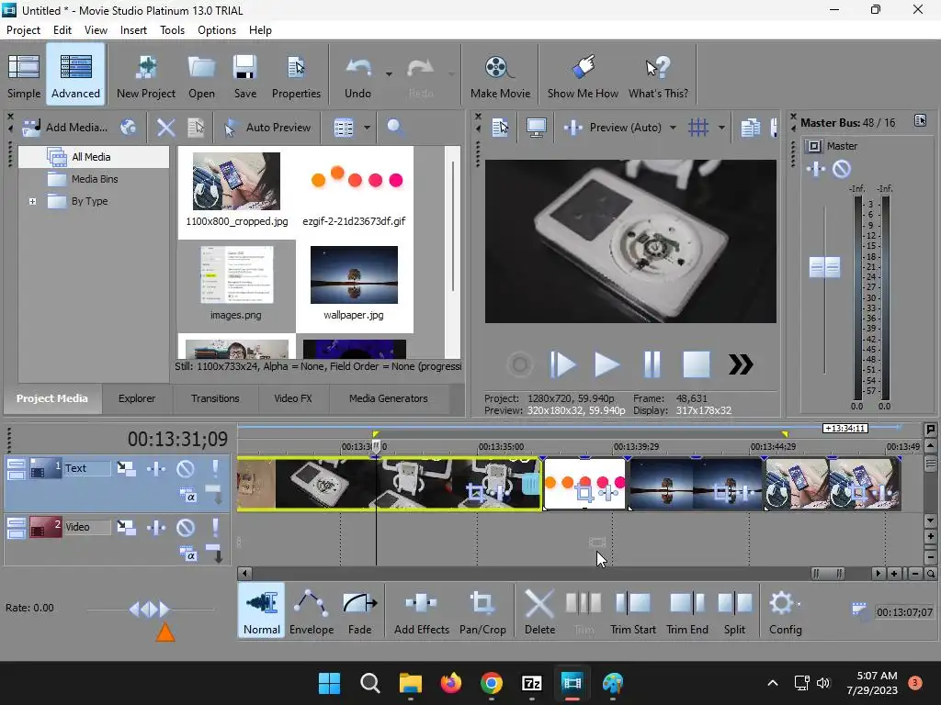Activate What's This help
The height and width of the screenshot is (705, 941).
[658, 75]
